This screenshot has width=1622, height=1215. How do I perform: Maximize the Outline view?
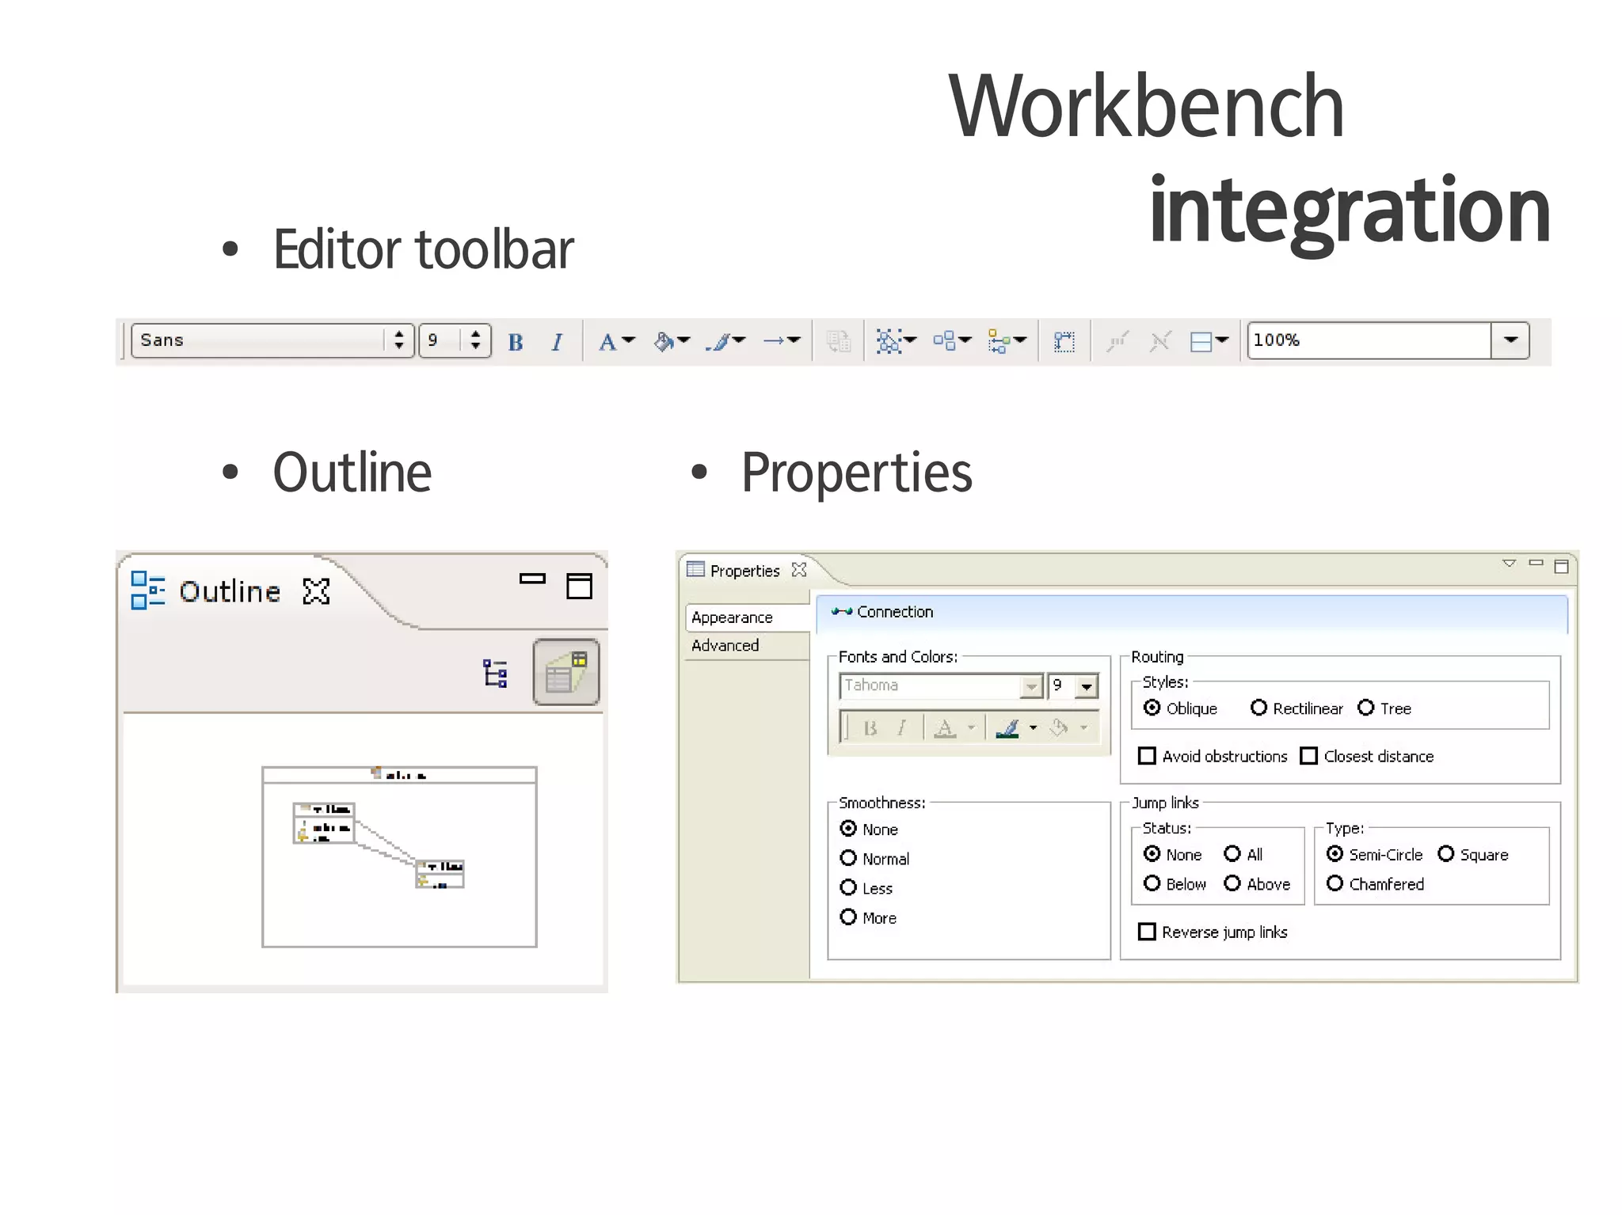click(x=579, y=586)
